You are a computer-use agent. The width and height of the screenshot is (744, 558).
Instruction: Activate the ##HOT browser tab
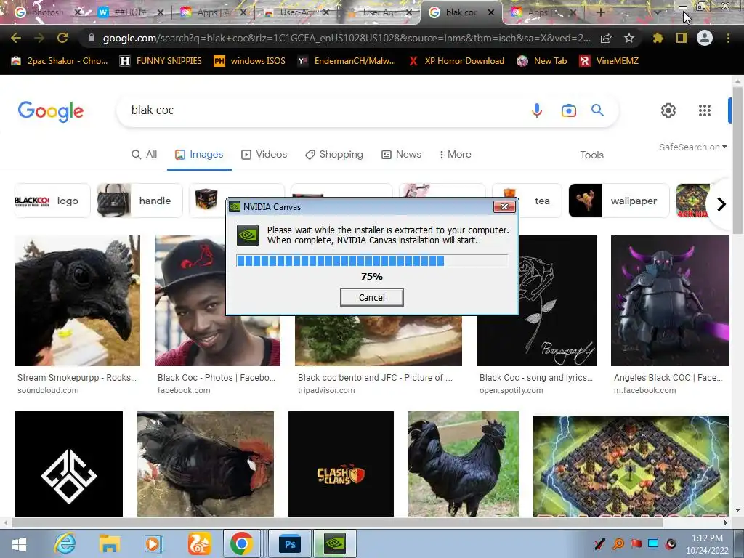click(x=129, y=12)
